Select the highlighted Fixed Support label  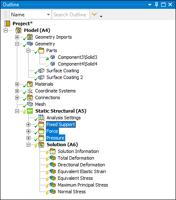click(61, 124)
